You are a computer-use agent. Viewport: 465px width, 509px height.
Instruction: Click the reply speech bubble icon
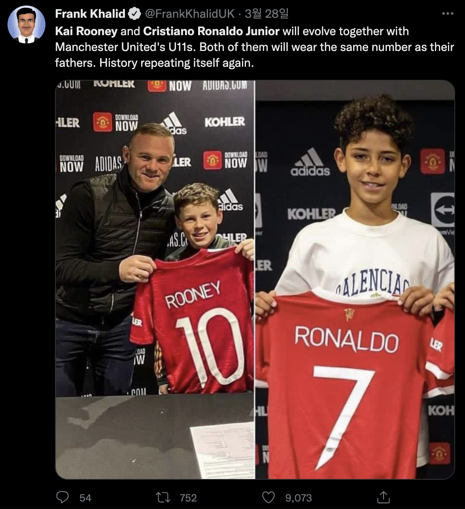pos(62,497)
